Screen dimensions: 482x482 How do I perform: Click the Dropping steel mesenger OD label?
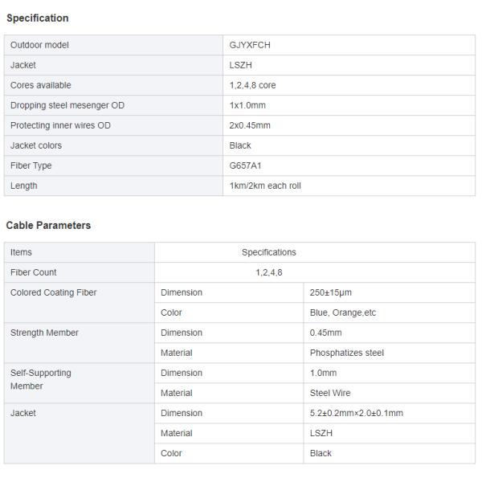tap(67, 105)
